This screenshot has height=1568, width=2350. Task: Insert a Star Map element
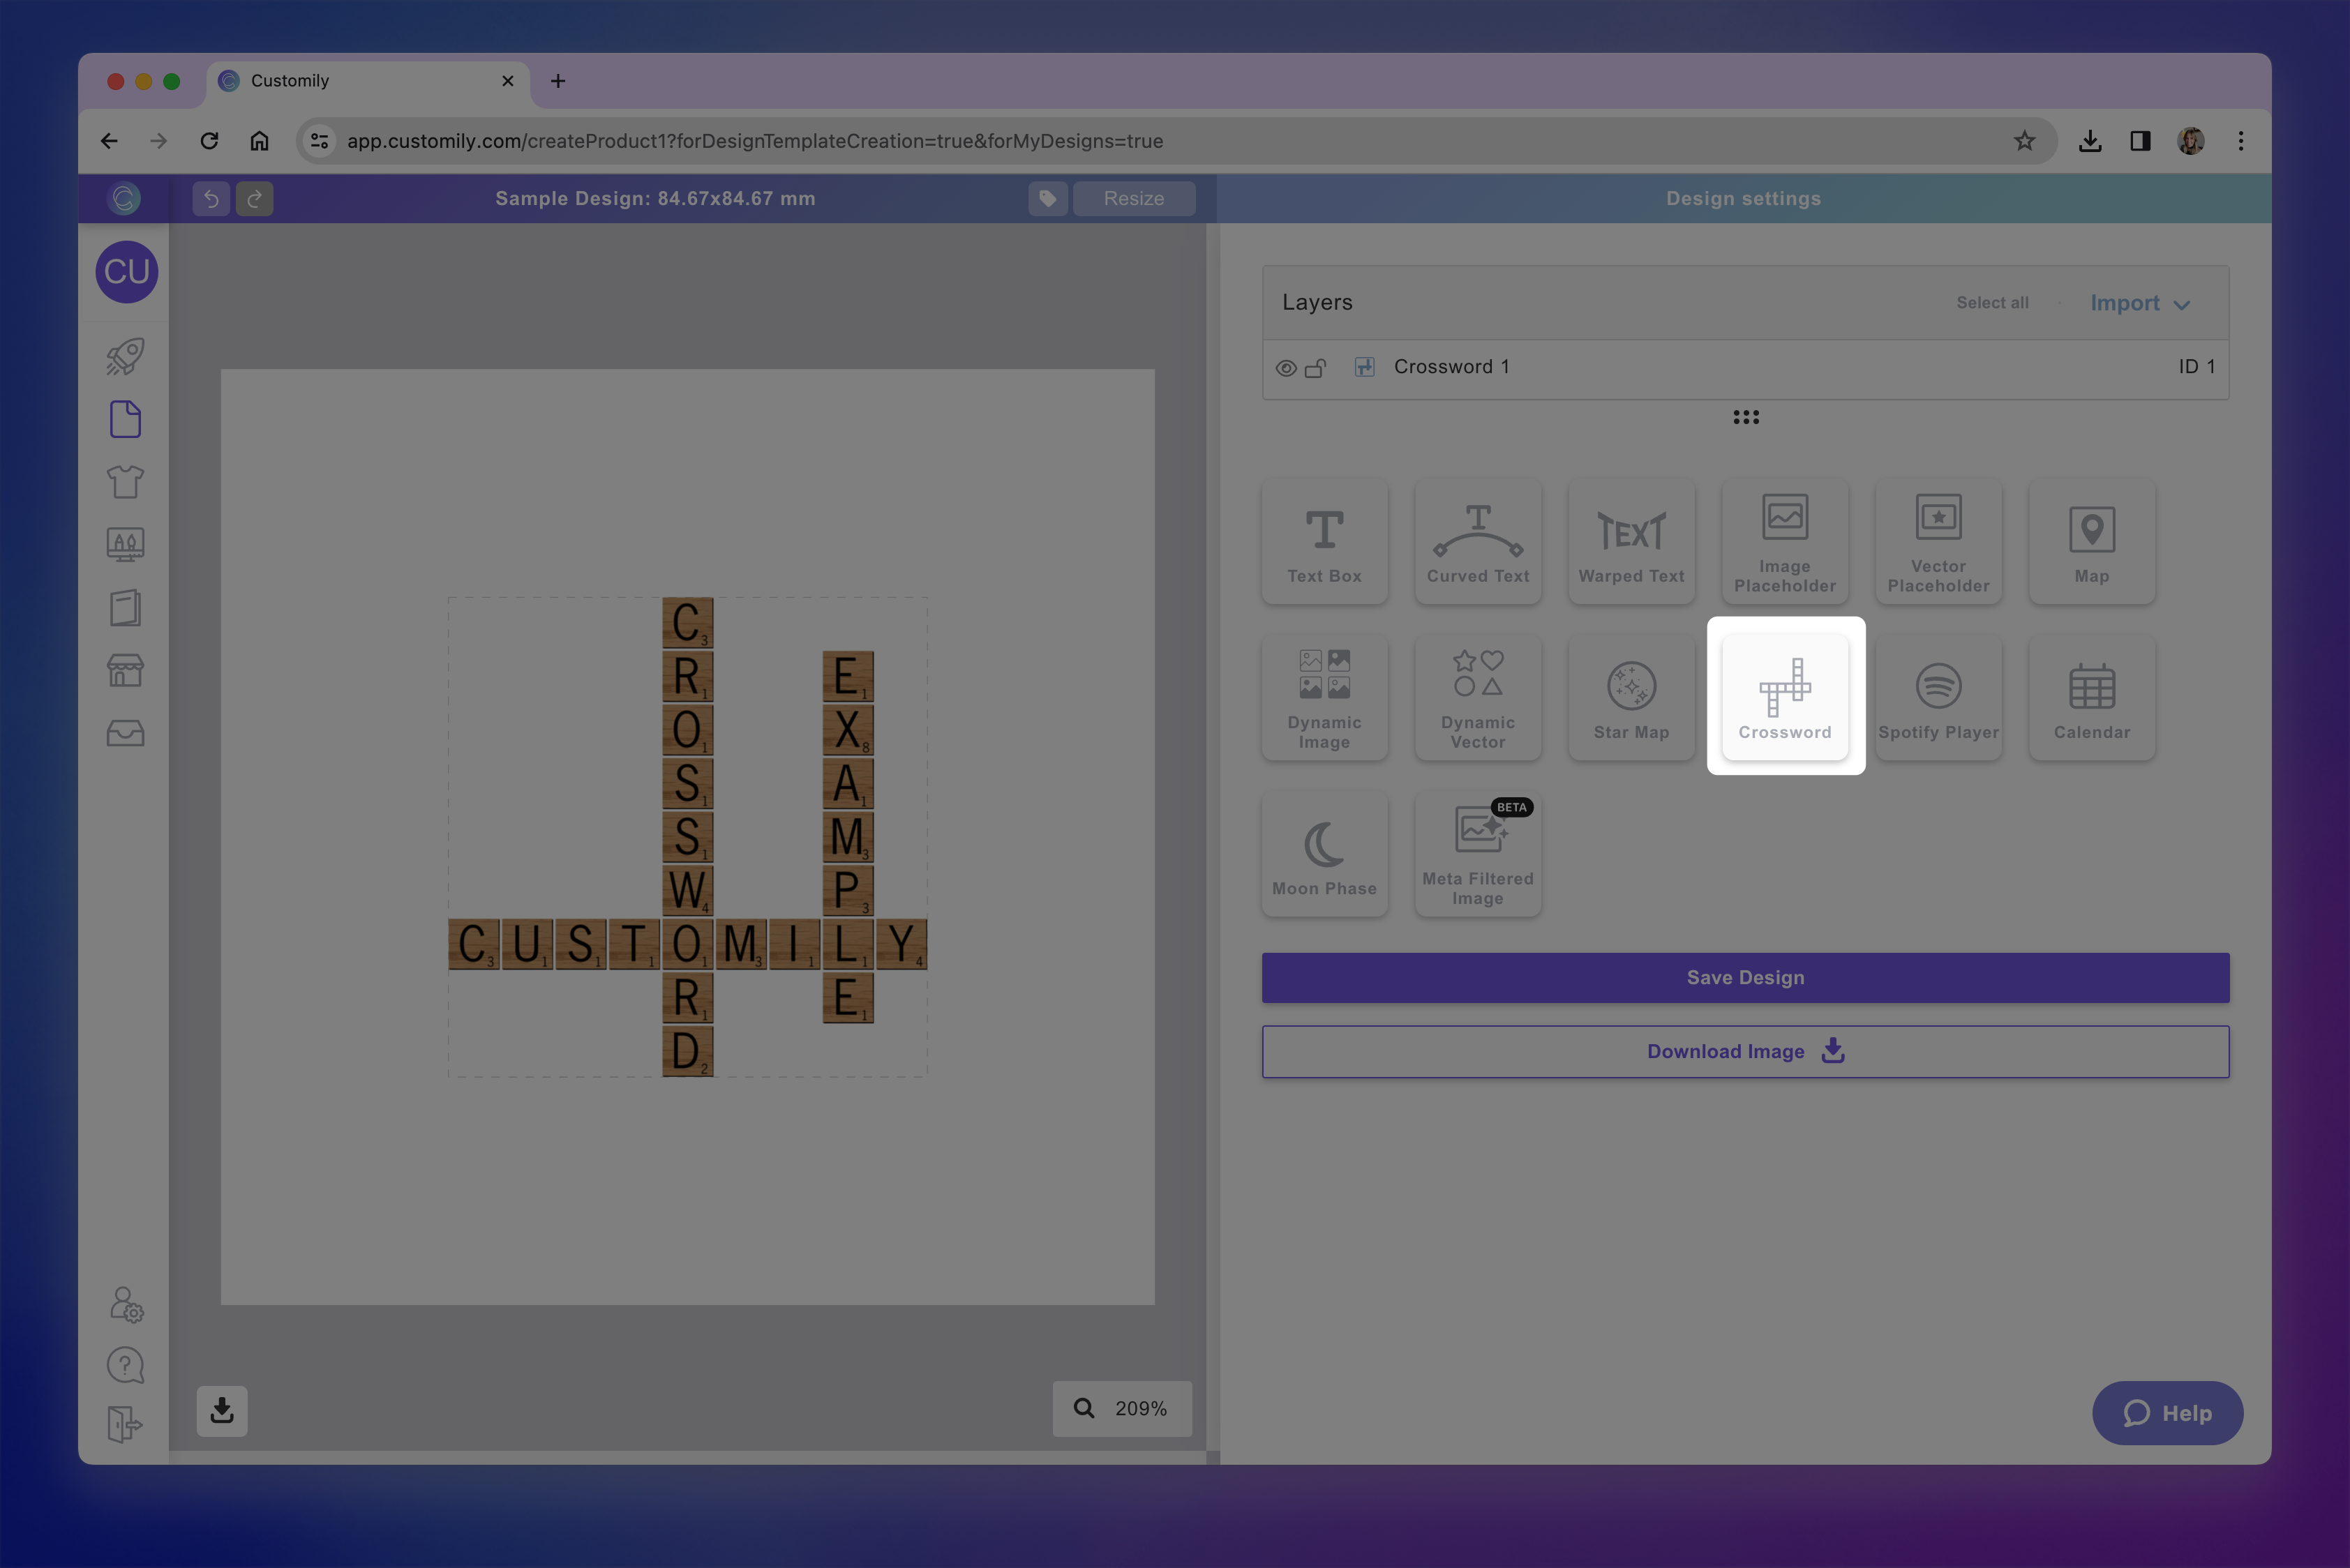[1631, 697]
